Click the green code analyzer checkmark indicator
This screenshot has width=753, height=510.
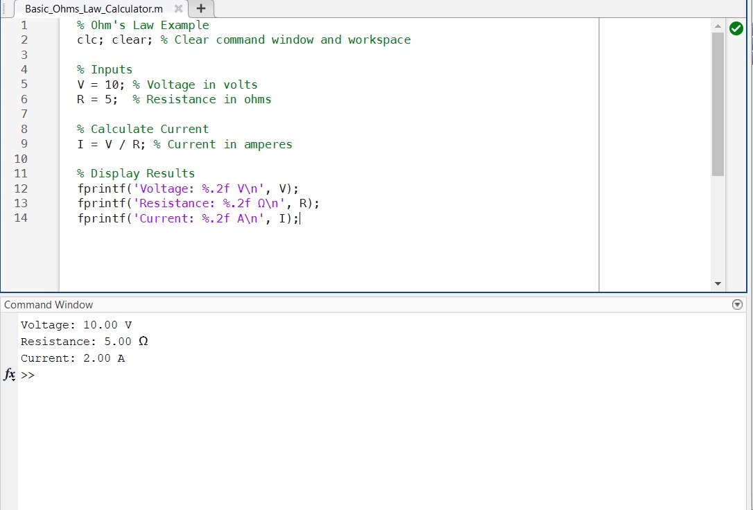pyautogui.click(x=736, y=28)
